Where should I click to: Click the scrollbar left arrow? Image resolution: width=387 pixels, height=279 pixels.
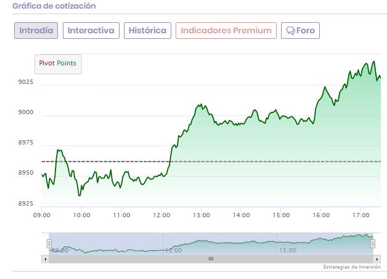(x=45, y=259)
